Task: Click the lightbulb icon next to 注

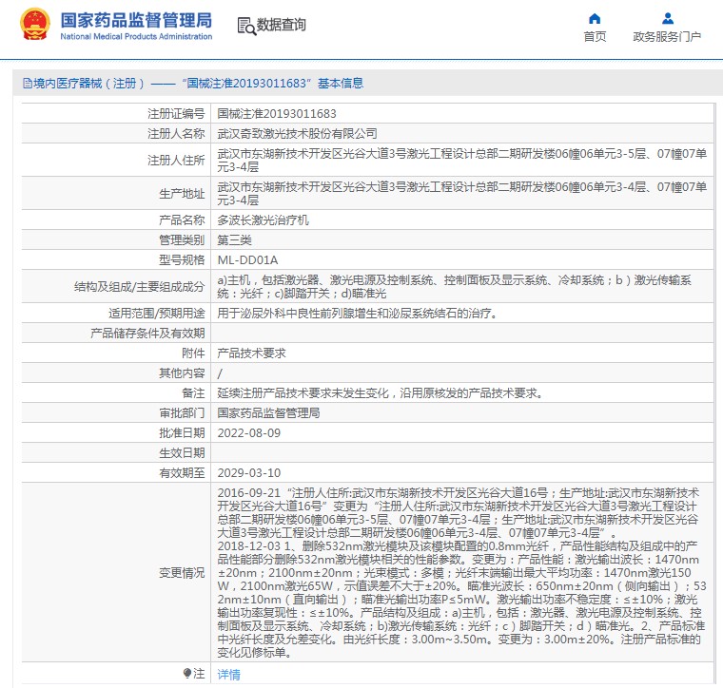Action: (186, 674)
